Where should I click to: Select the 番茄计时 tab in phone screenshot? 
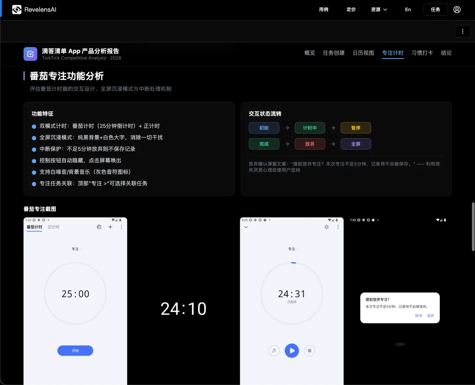tap(35, 227)
